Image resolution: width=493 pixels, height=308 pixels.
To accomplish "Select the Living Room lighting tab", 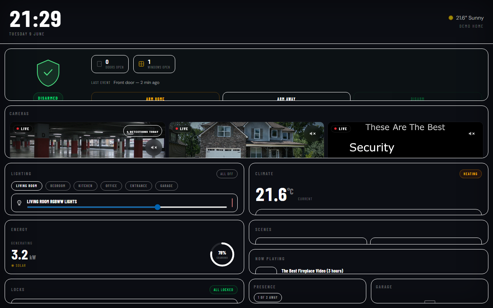I will pos(27,186).
